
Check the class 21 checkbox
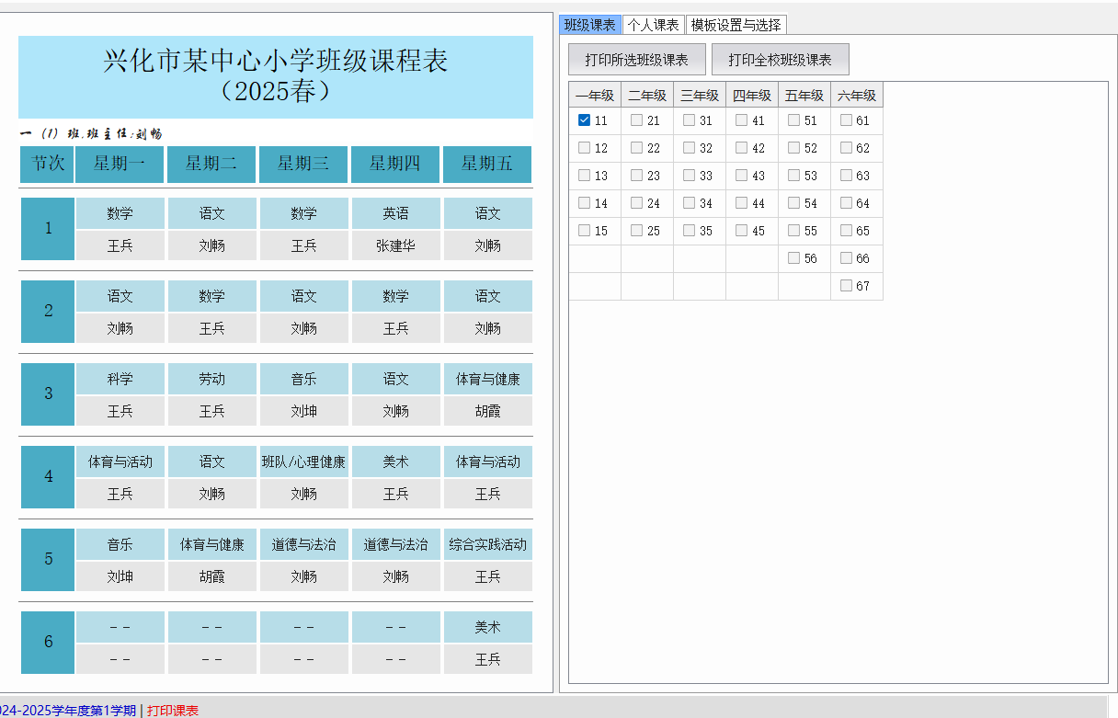636,120
